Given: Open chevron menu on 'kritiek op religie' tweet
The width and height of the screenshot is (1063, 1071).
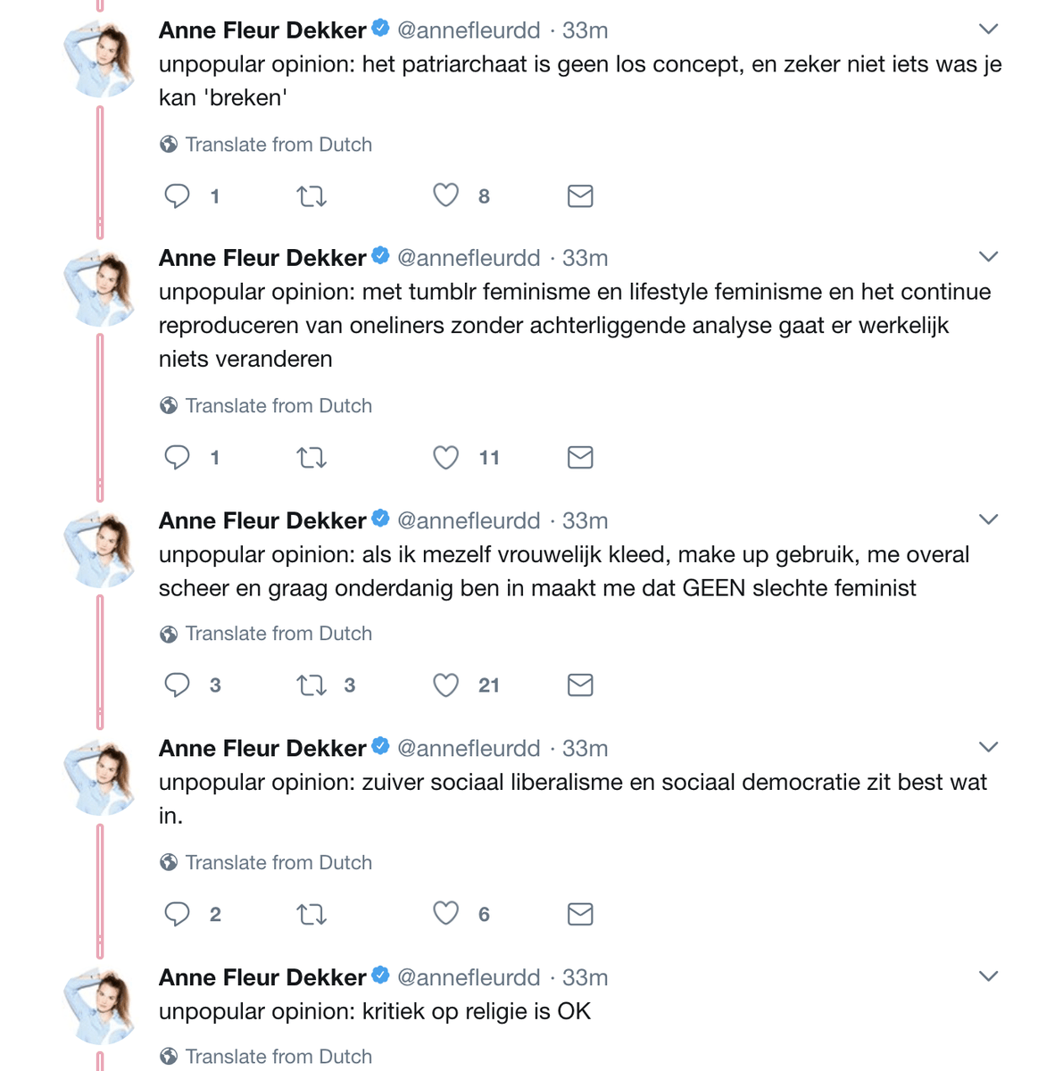Looking at the screenshot, I should [988, 976].
